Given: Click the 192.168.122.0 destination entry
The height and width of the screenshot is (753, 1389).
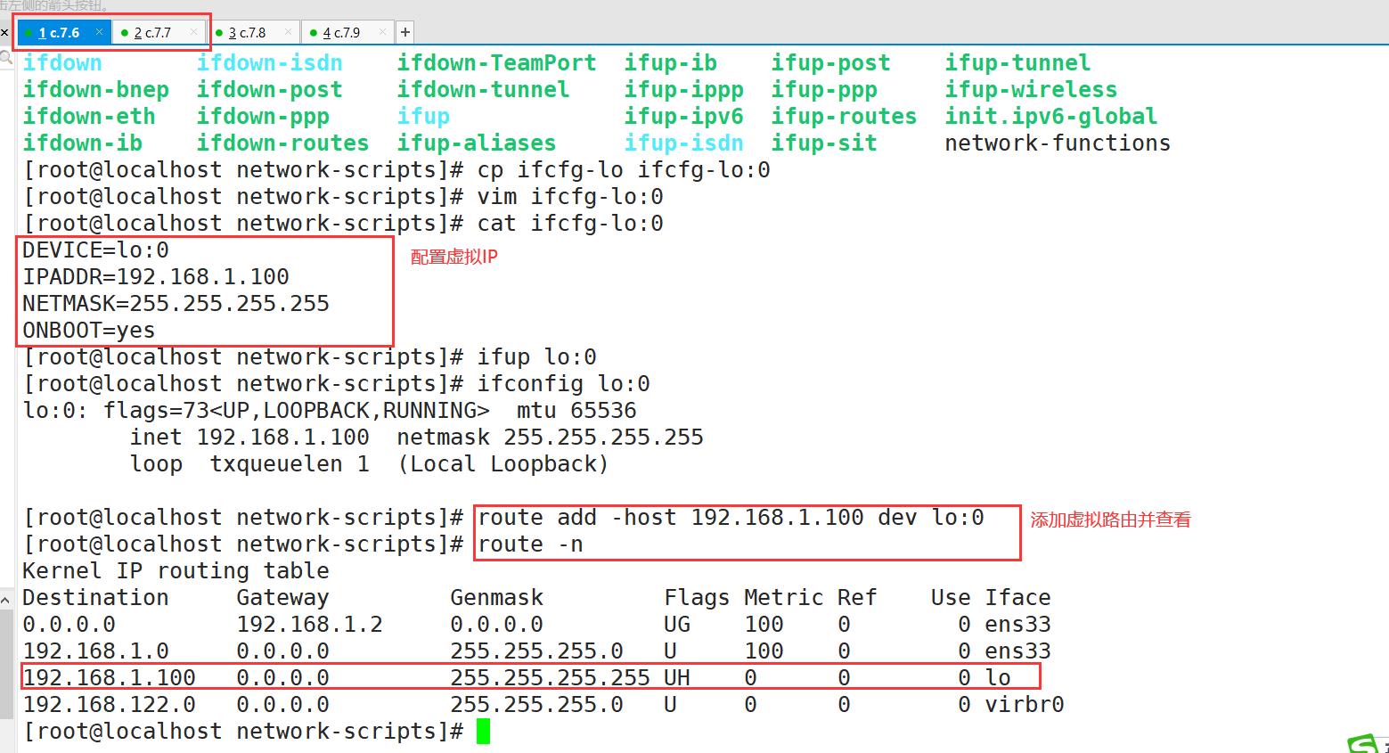Looking at the screenshot, I should pos(109,705).
